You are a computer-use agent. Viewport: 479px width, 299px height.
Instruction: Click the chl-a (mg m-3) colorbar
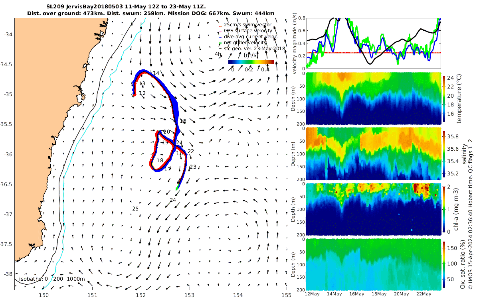[x=444, y=209]
